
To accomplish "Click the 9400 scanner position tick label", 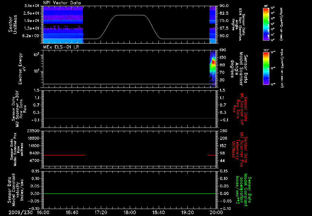I will click(x=34, y=153).
